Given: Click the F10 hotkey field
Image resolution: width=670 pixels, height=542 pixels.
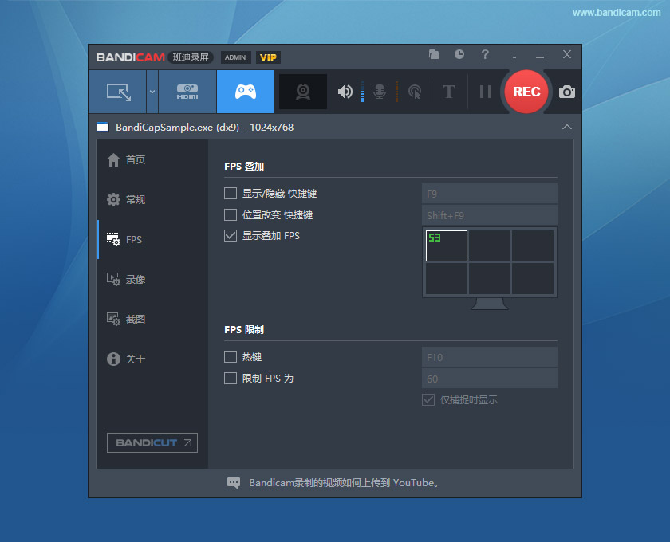Looking at the screenshot, I should point(489,357).
